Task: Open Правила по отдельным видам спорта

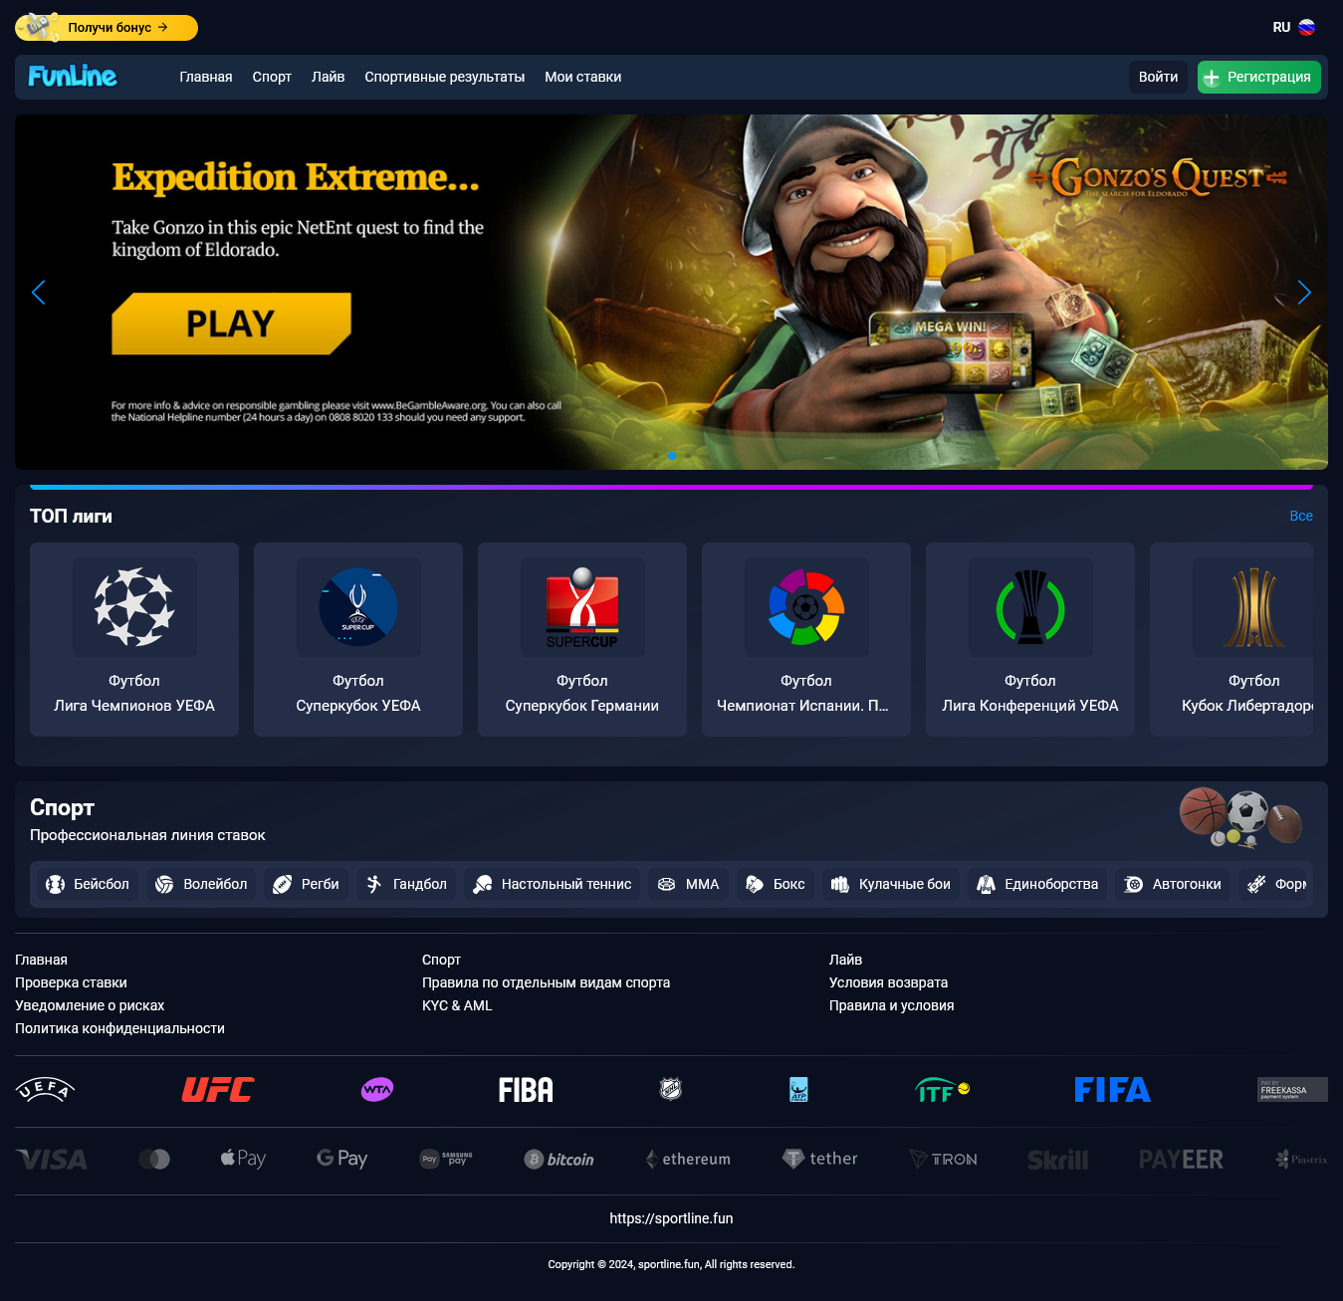Action: [x=546, y=982]
